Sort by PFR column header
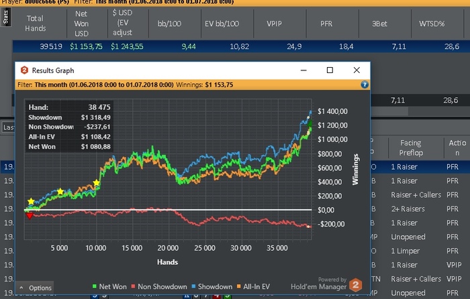The width and height of the screenshot is (470, 299). pyautogui.click(x=326, y=23)
